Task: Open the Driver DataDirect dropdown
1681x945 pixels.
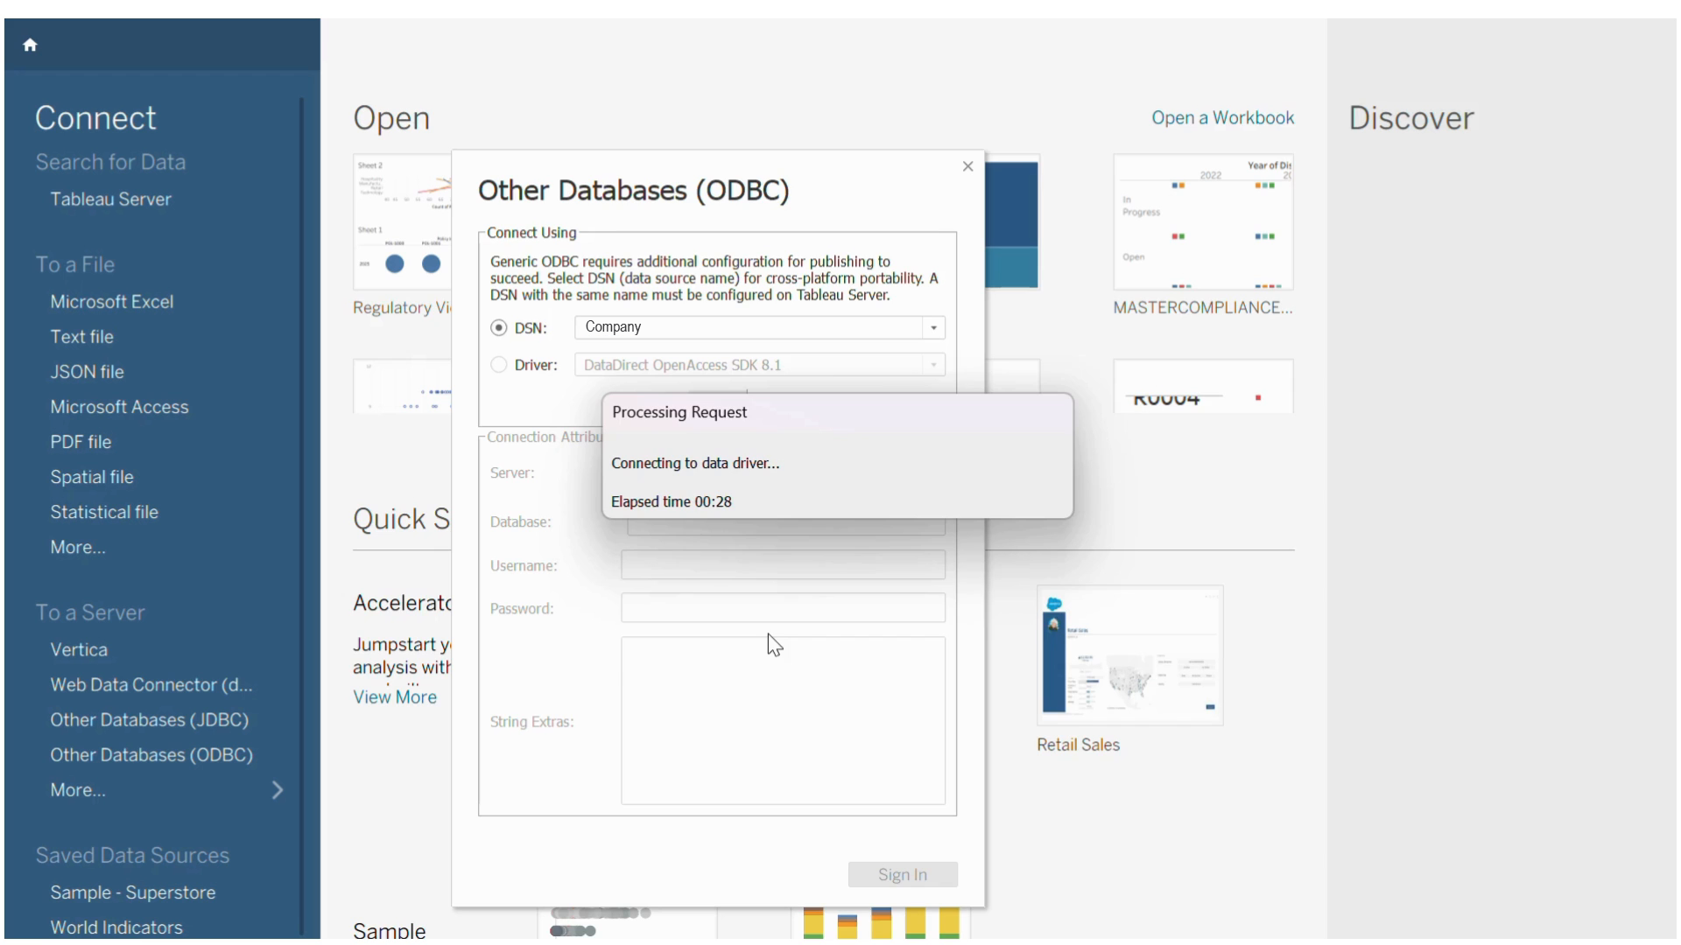Action: click(x=933, y=365)
